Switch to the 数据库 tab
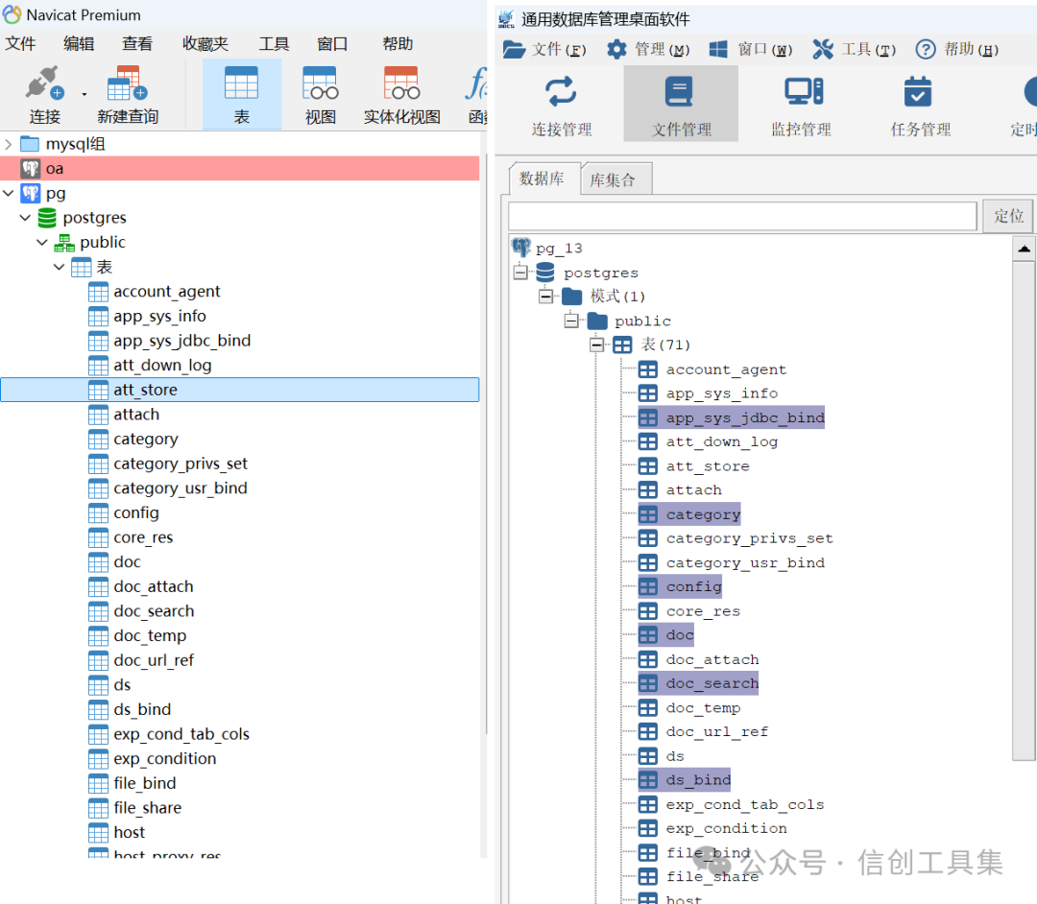This screenshot has height=904, width=1037. tap(544, 178)
